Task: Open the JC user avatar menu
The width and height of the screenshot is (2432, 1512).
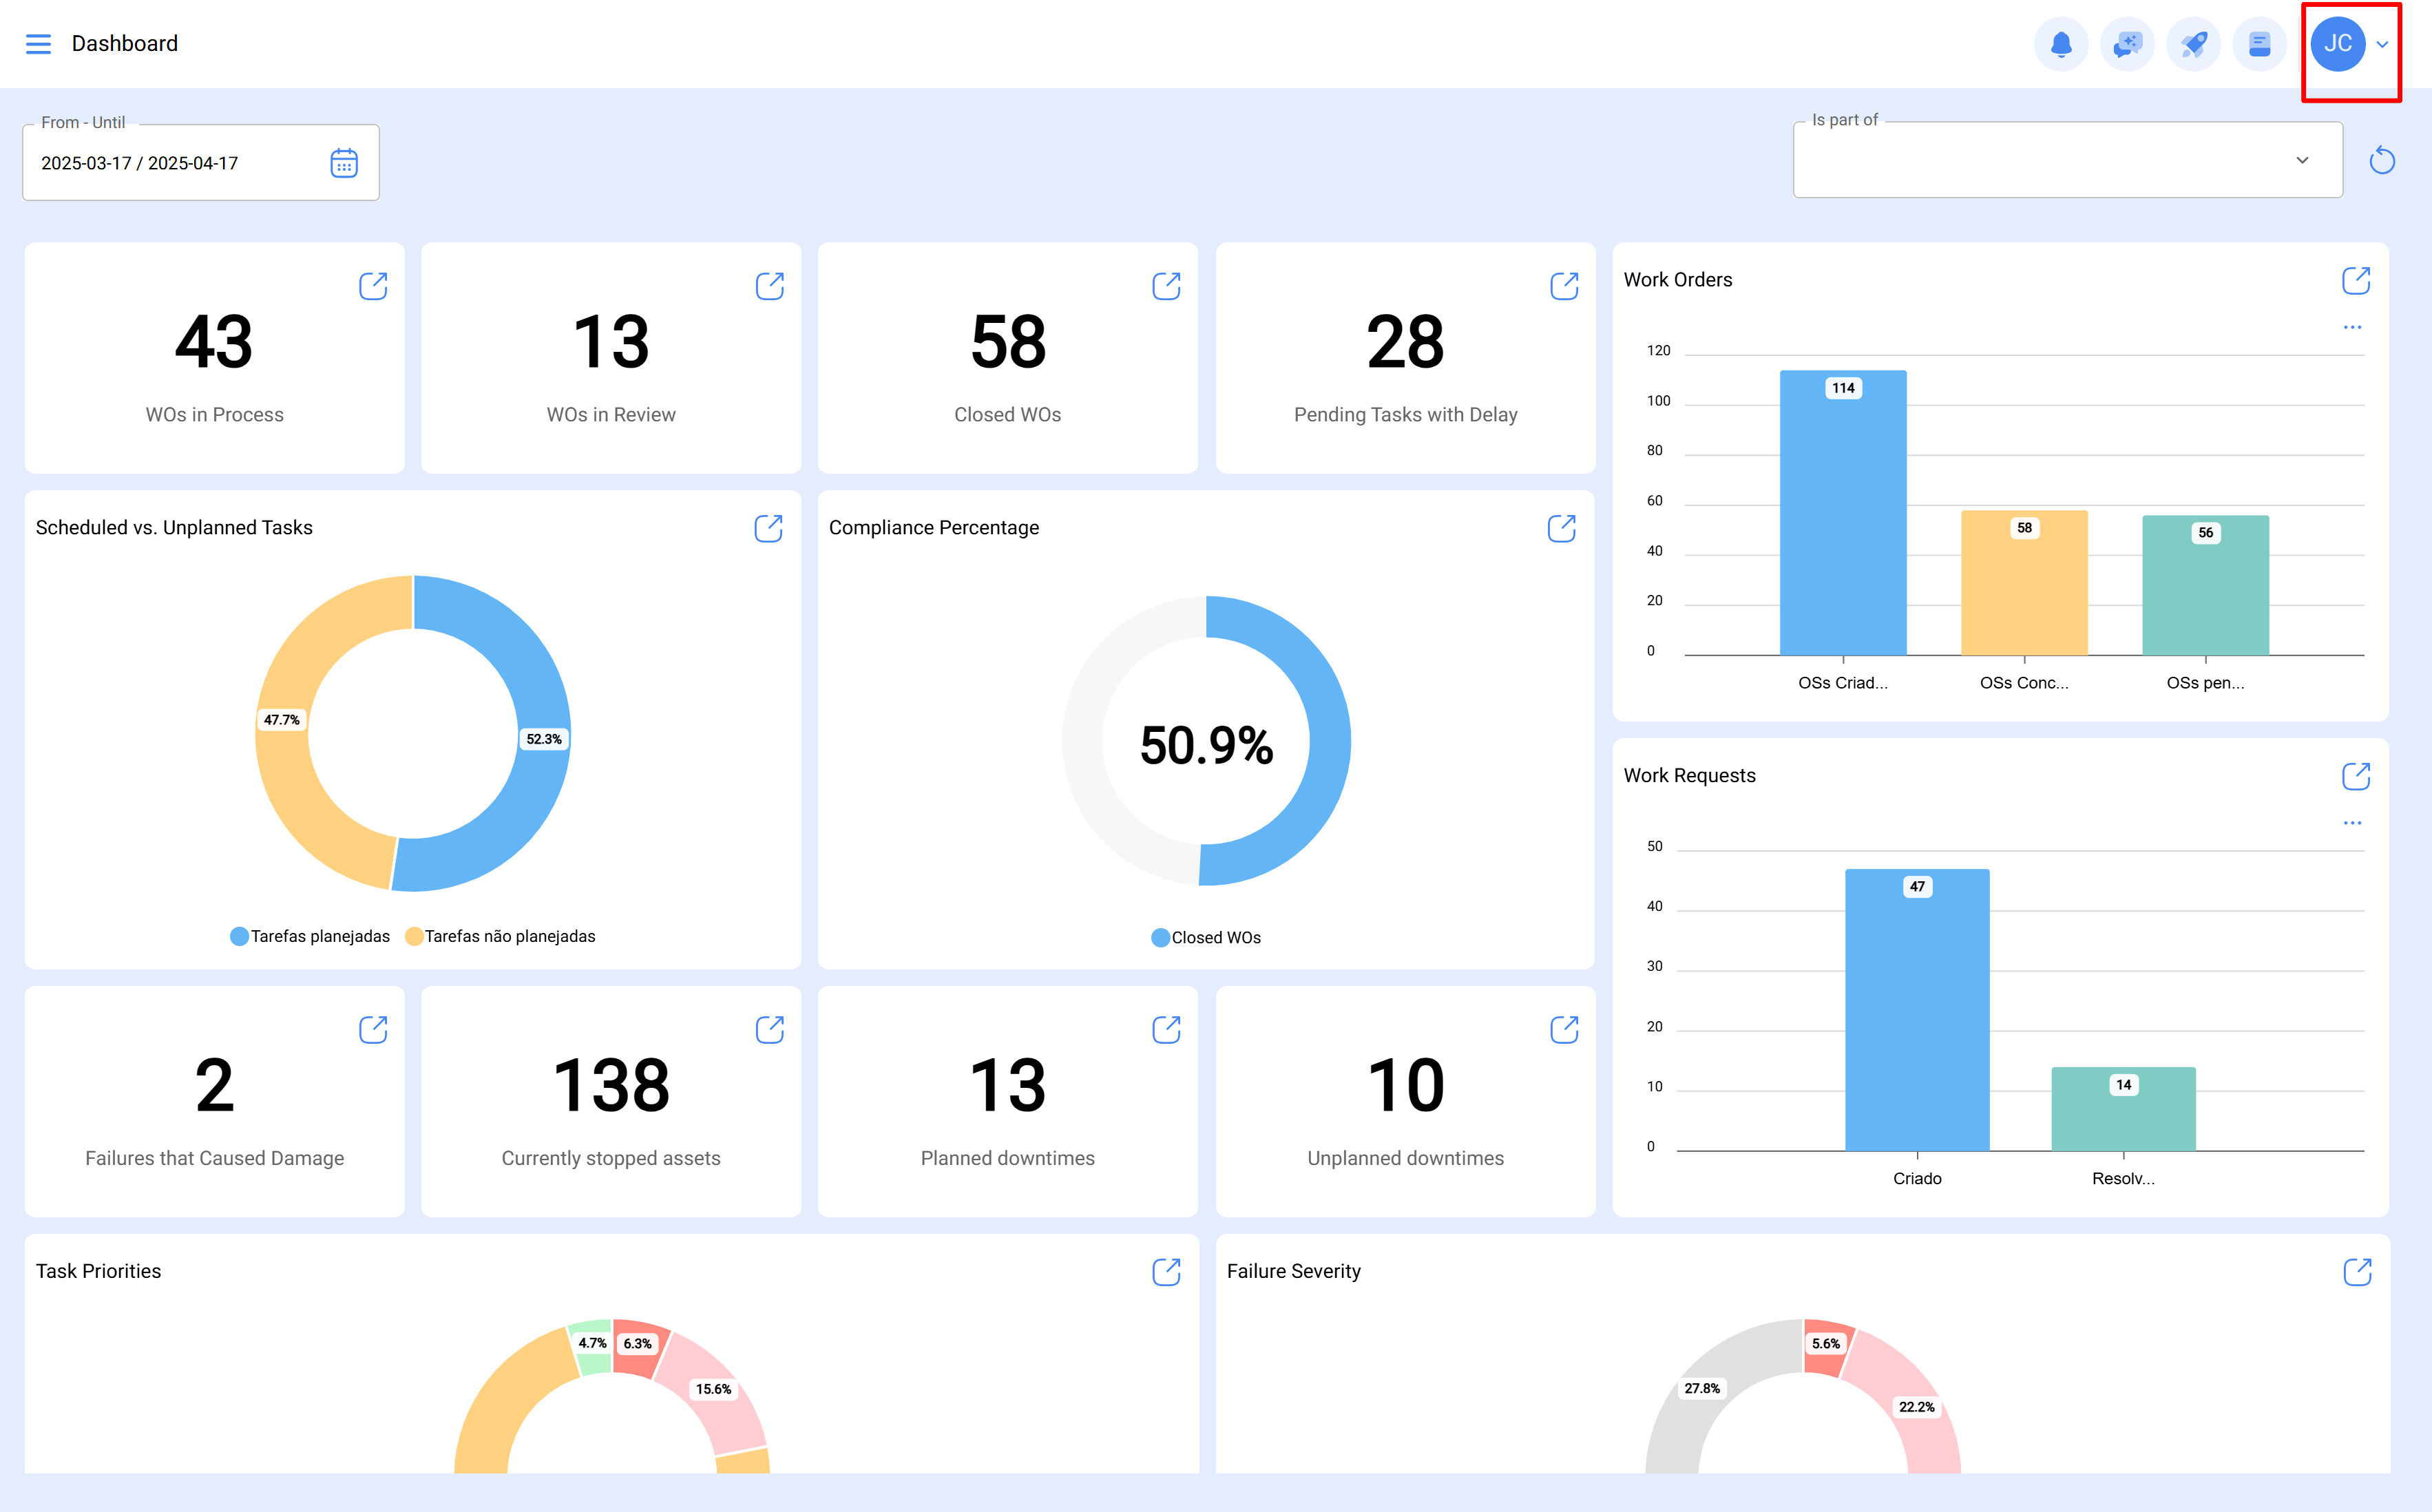Action: 2337,44
